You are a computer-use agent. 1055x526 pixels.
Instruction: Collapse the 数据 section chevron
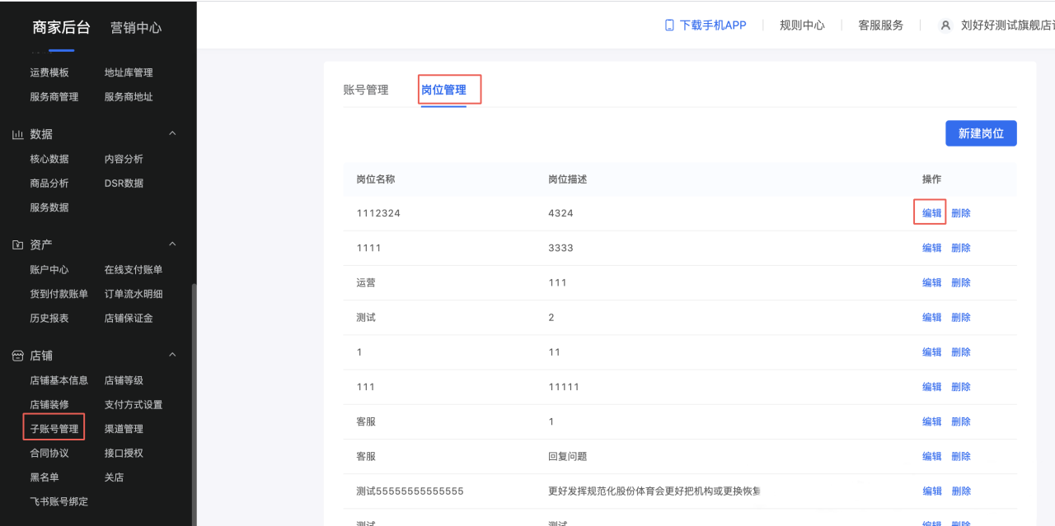[x=171, y=133]
